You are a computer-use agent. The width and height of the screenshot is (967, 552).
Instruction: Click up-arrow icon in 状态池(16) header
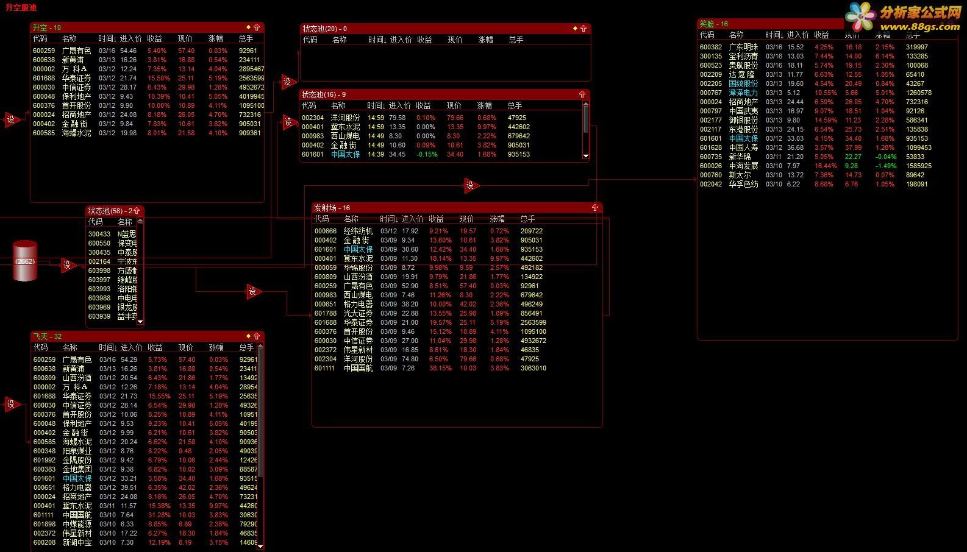[x=582, y=94]
